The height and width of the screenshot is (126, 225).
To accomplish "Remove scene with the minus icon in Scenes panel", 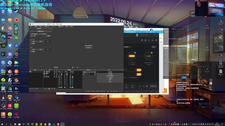I will (x=32, y=89).
